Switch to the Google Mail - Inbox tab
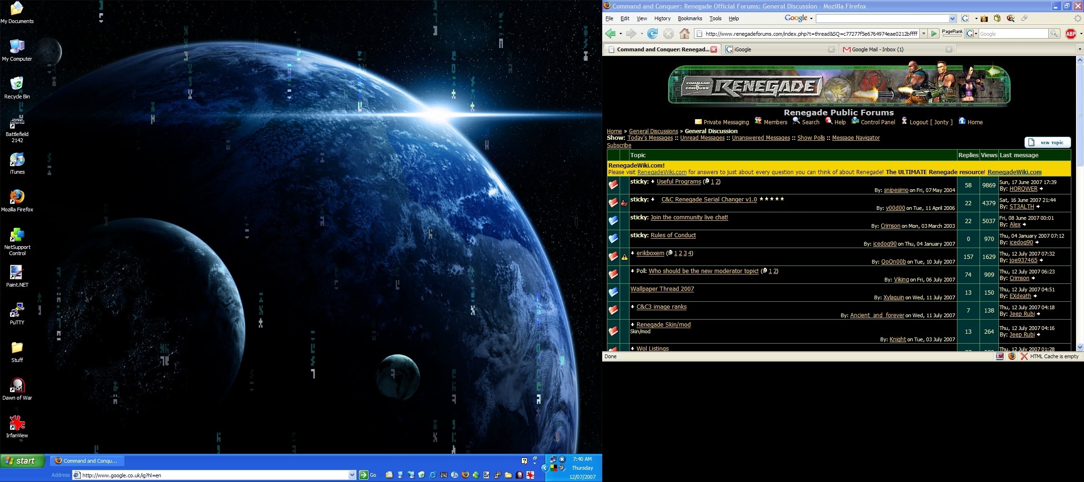Image resolution: width=1084 pixels, height=482 pixels. tap(877, 49)
